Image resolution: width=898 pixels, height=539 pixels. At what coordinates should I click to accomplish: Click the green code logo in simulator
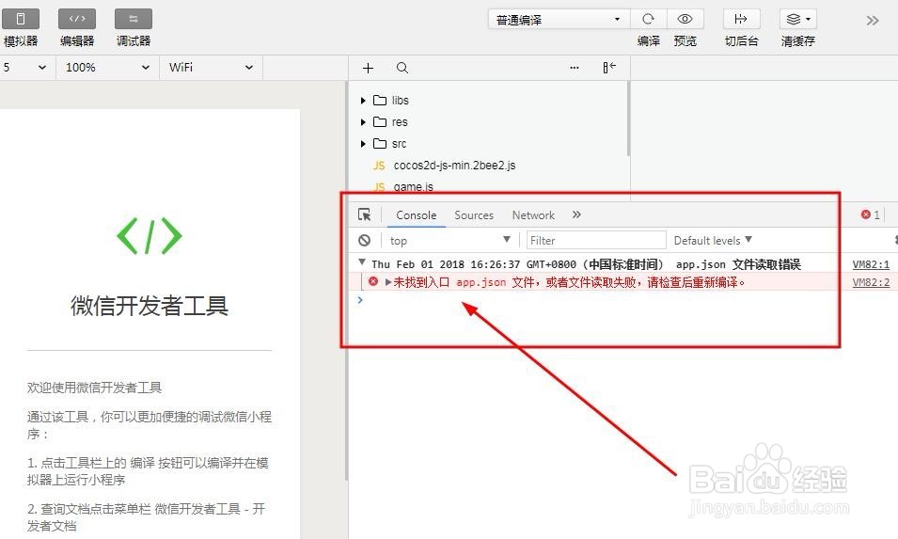point(150,235)
